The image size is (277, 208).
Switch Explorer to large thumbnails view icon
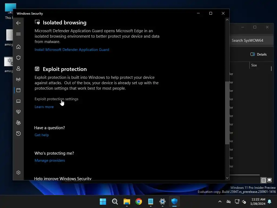269,180
